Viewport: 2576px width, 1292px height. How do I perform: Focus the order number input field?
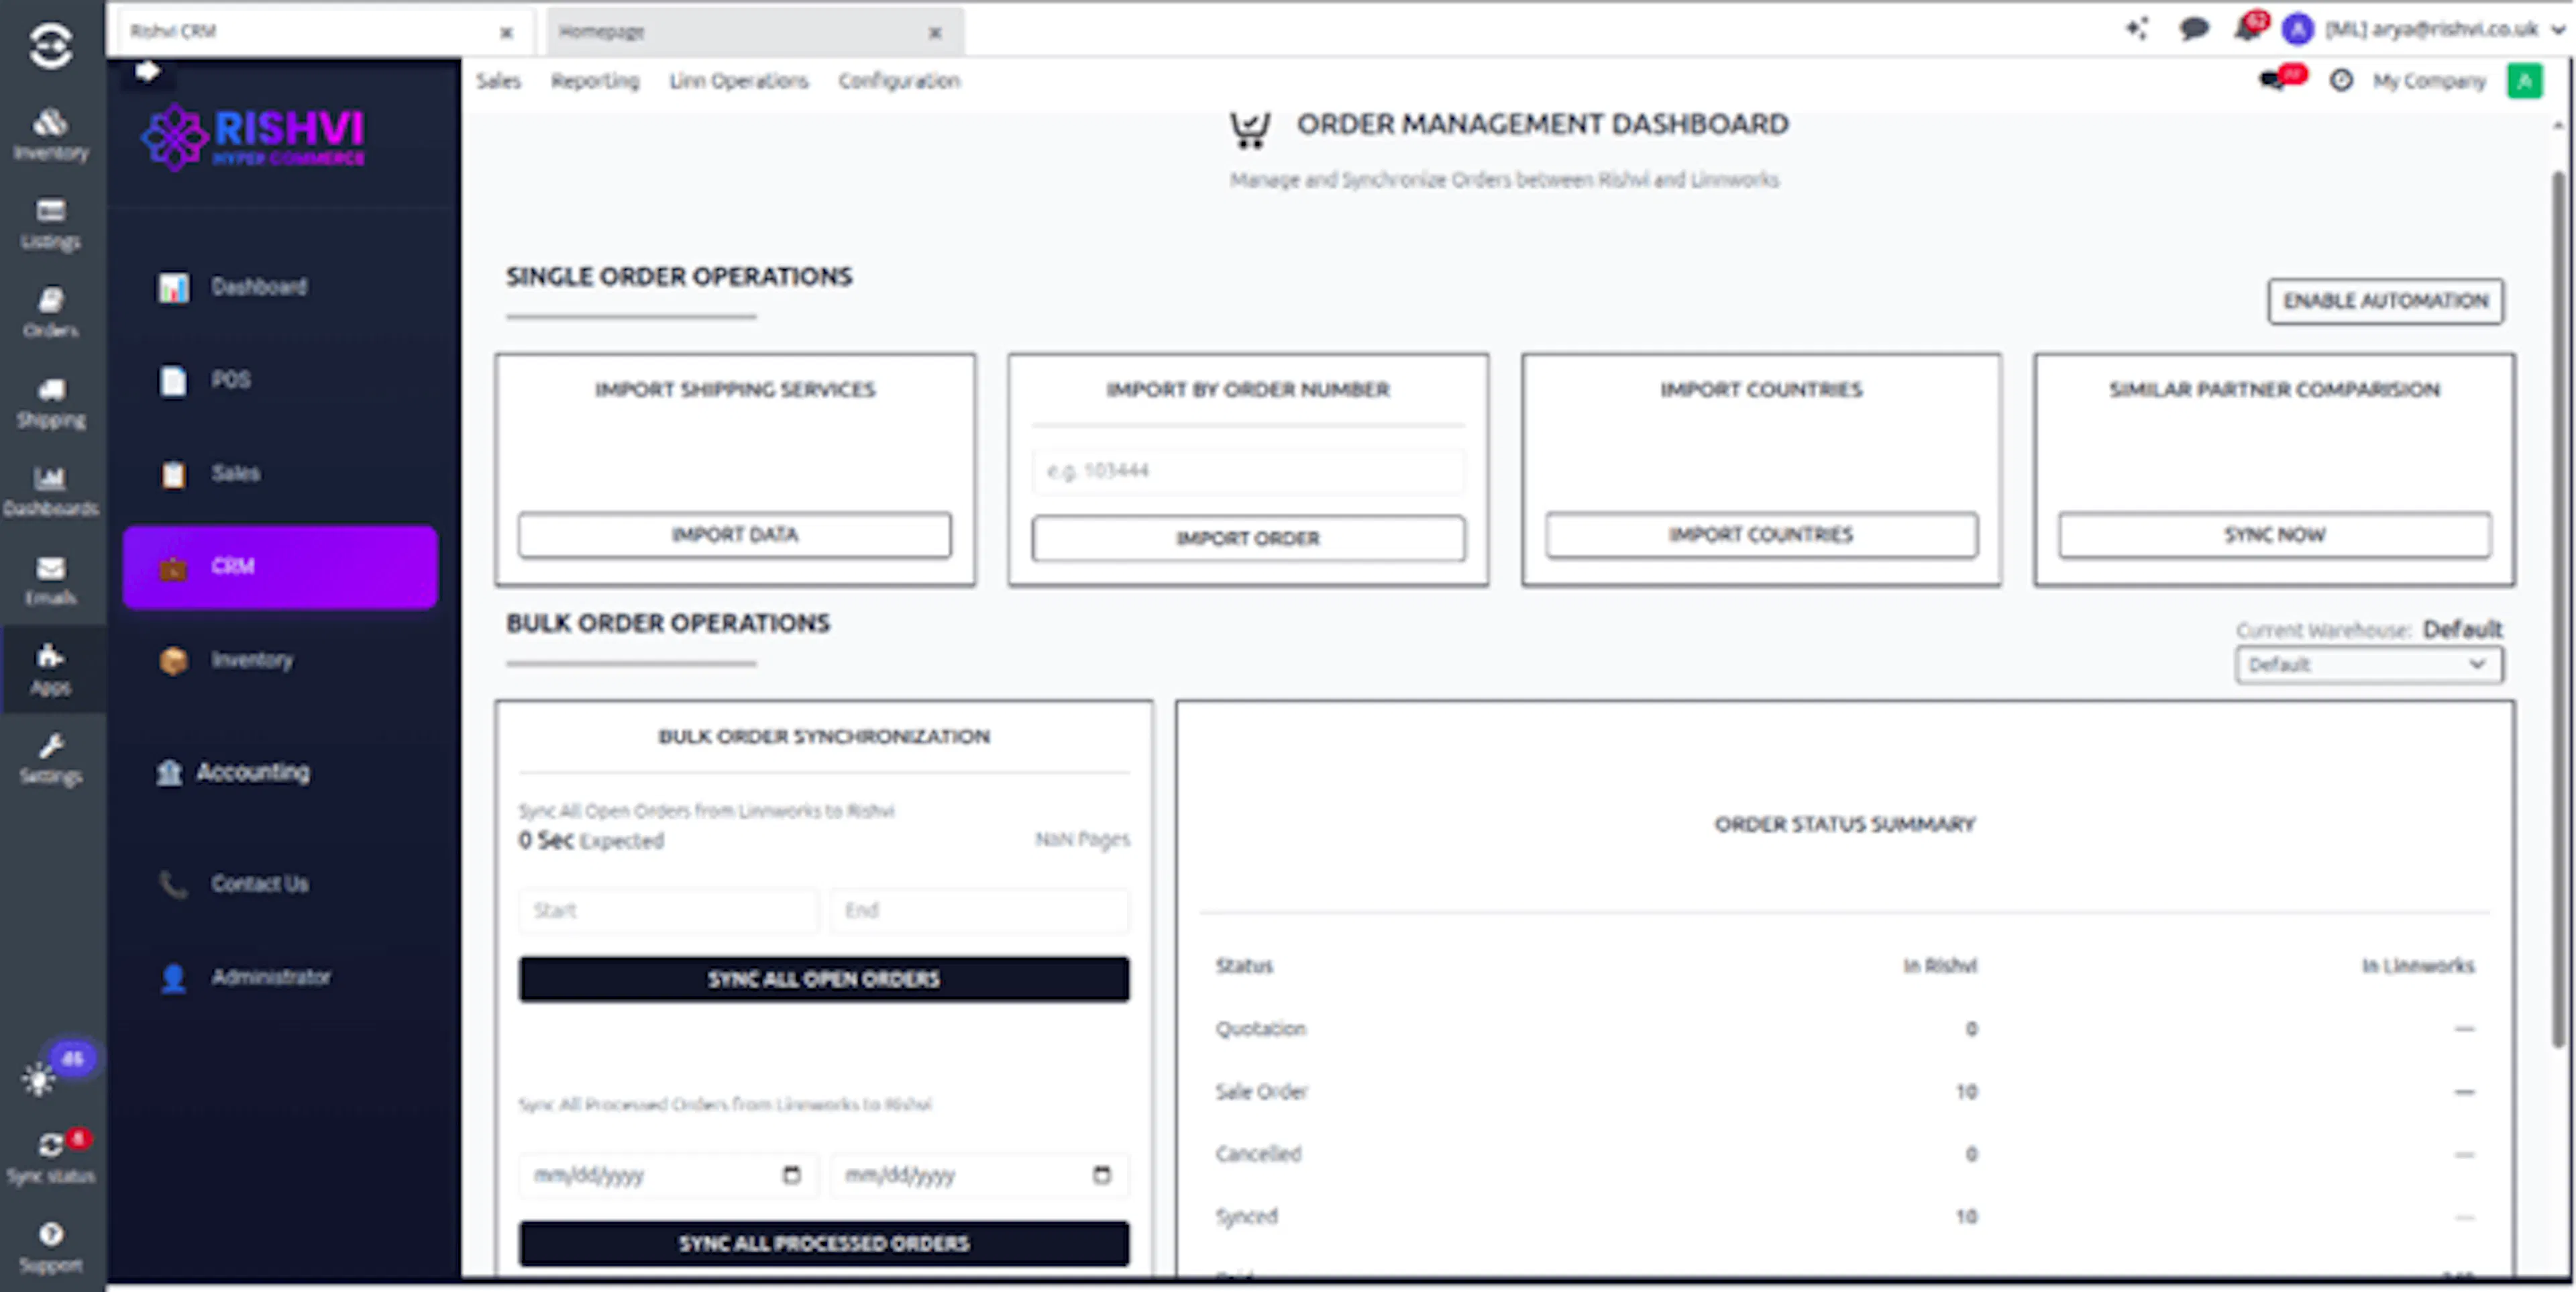coord(1248,470)
